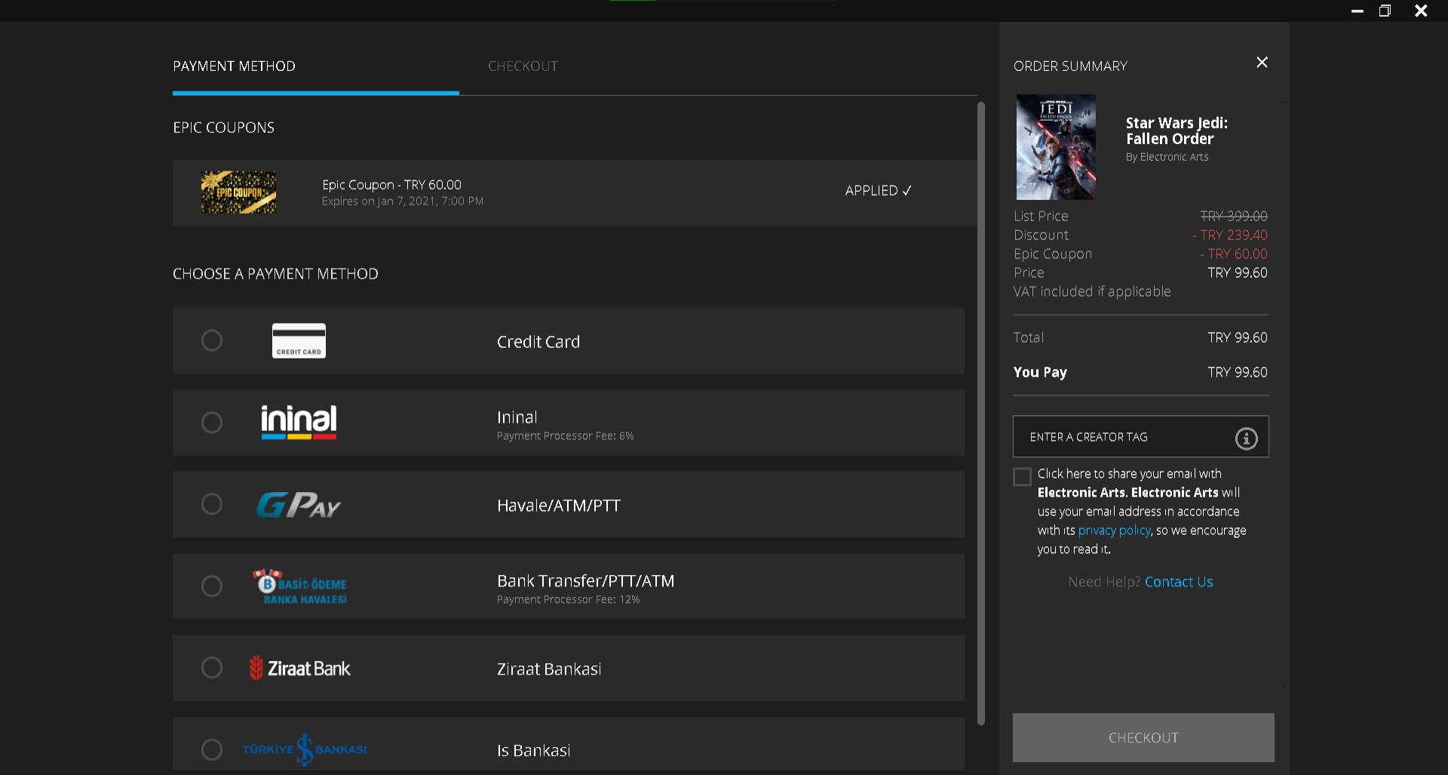Click the Basit Odeme Banka Havalesi logo
Image resolution: width=1448 pixels, height=775 pixels.
[x=300, y=586]
